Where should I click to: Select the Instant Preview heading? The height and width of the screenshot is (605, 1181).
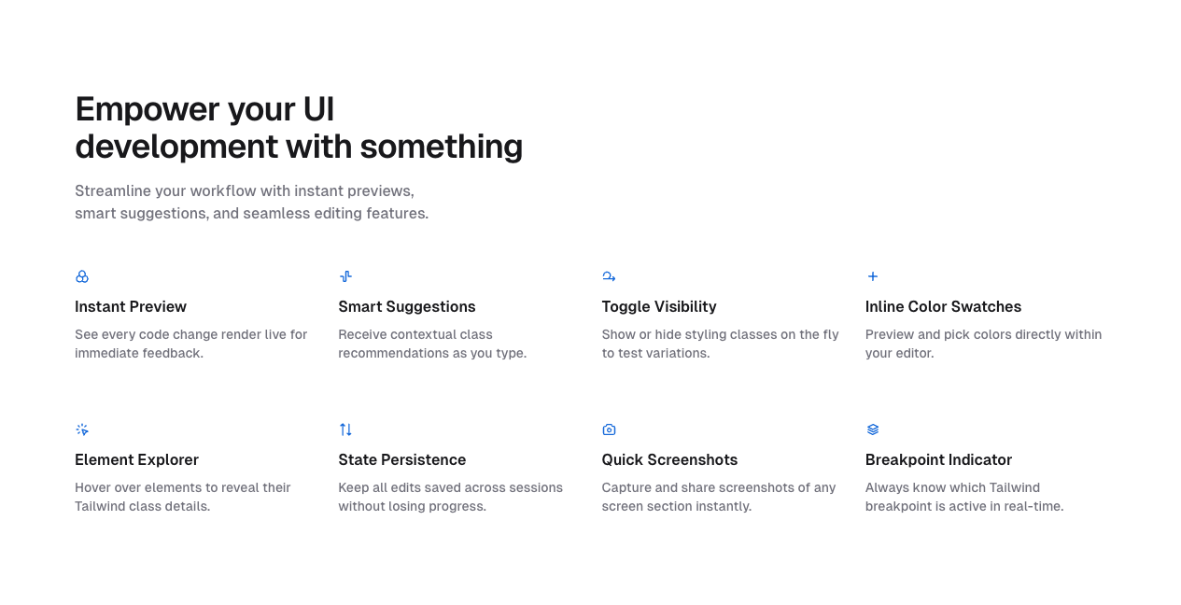pos(131,306)
